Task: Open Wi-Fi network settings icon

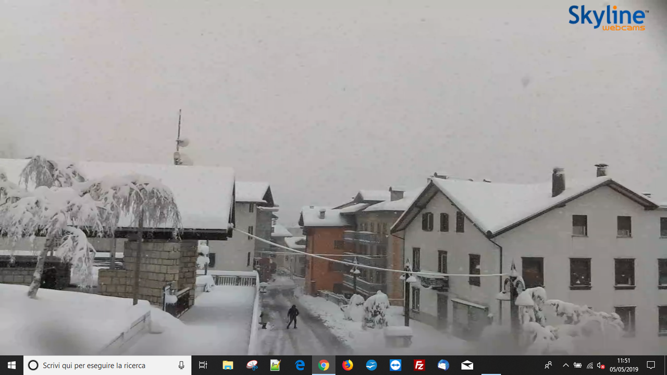Action: coord(590,365)
